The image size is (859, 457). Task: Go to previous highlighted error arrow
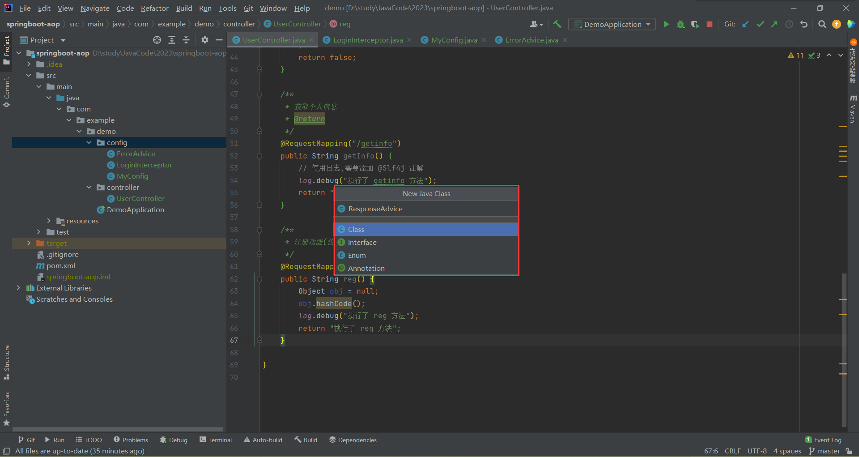tap(829, 55)
